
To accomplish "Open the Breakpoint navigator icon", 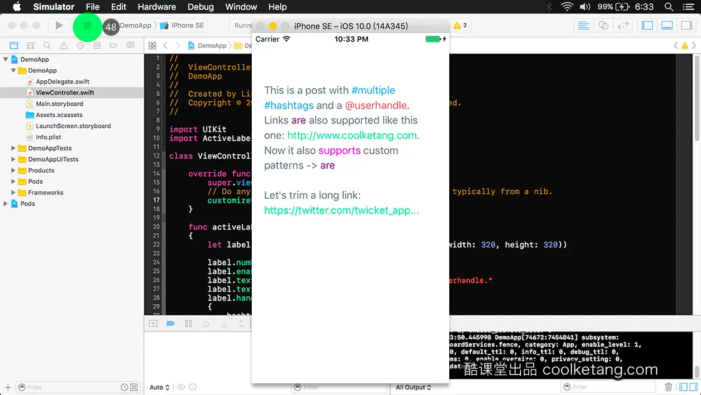I will tap(114, 46).
